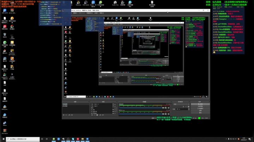Image resolution: width=254 pixels, height=142 pixels.
Task: Mute the Mic/Aux channel in the main OBS mixer
Action: coord(166,114)
